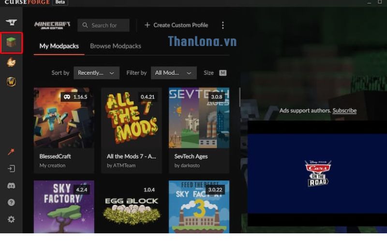Click the Subscribe link above the ad

click(x=344, y=110)
